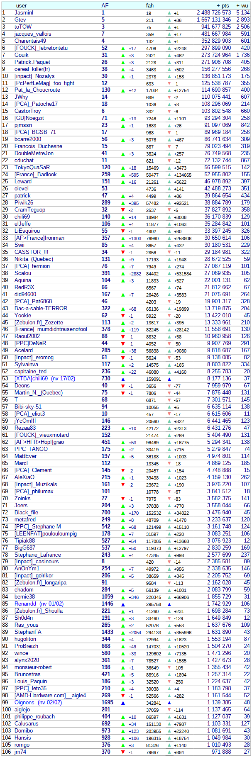The height and width of the screenshot is (757, 252).
Task: Sort by the 'user' column header
Action: pyautogui.click(x=21, y=6)
